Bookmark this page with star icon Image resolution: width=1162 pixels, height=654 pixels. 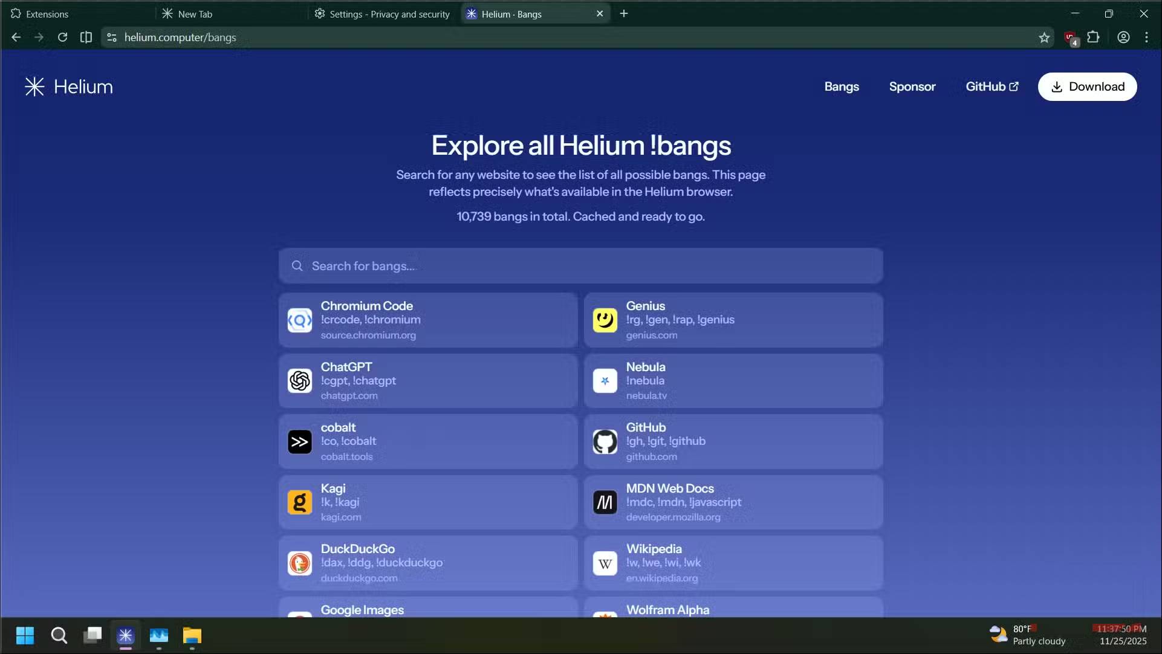1044,37
